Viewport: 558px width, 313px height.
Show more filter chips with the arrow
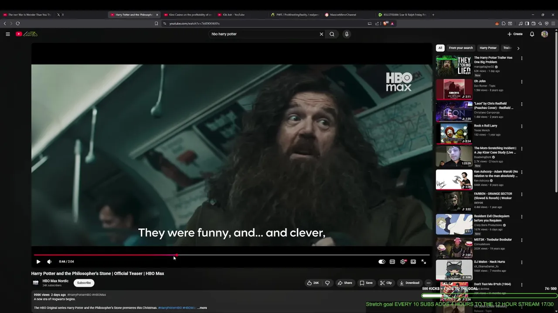point(518,48)
